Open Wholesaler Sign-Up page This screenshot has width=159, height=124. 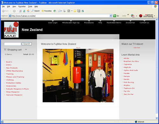point(71,23)
